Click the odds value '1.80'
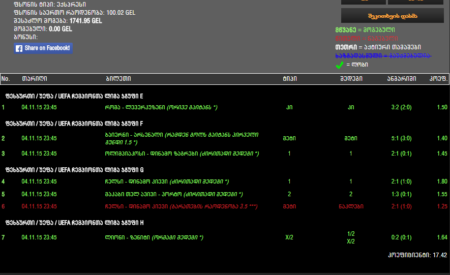 click(442, 181)
